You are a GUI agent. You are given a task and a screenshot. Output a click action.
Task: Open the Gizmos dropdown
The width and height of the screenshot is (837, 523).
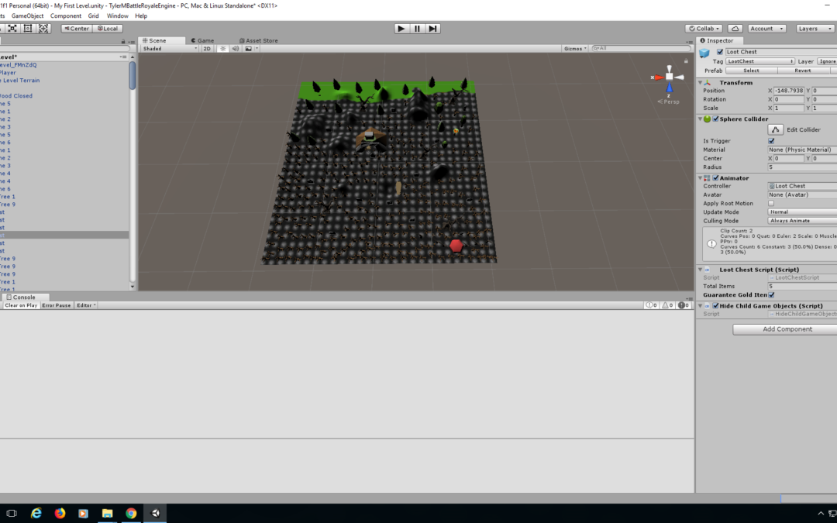click(x=575, y=49)
